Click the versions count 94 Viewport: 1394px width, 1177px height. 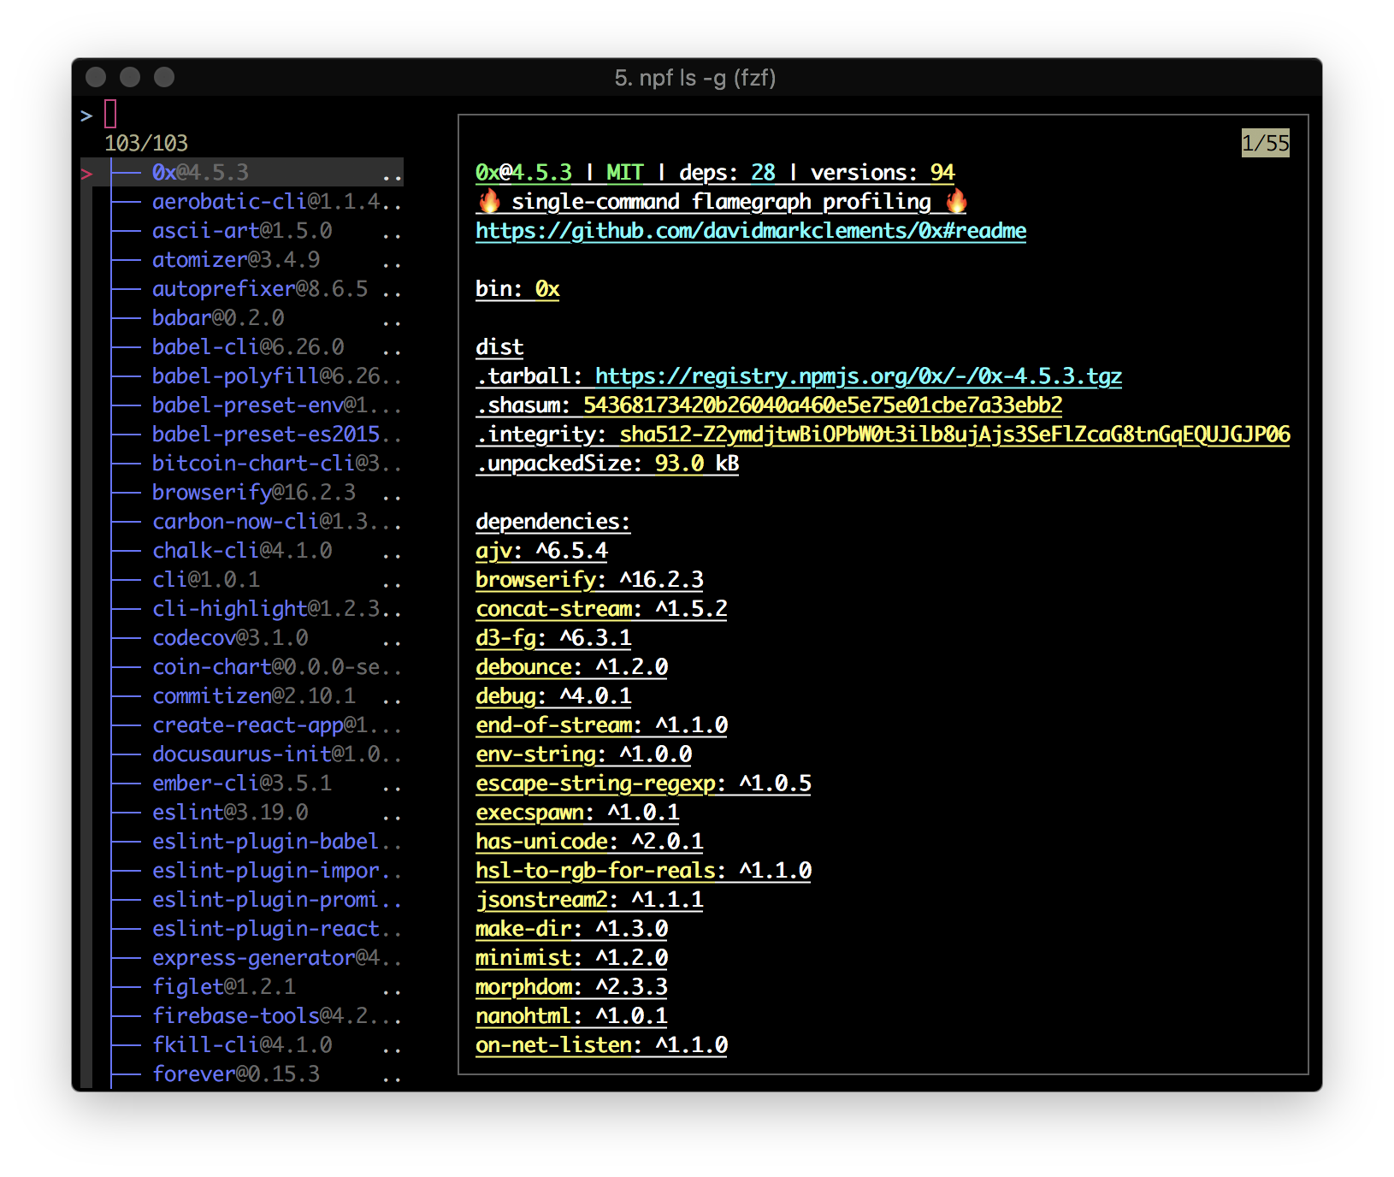pyautogui.click(x=942, y=173)
